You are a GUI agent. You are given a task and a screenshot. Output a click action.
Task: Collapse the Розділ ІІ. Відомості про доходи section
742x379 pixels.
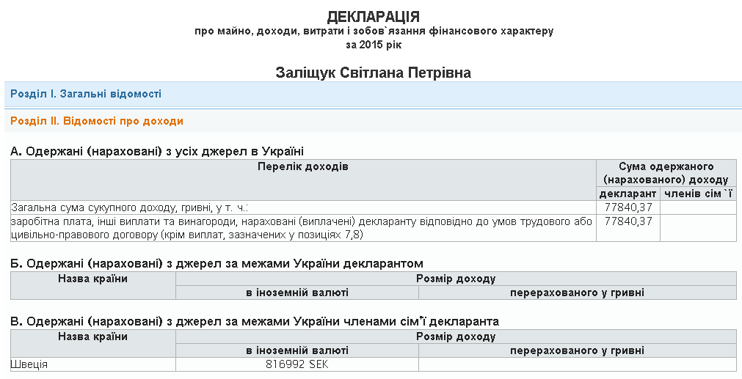[x=97, y=121]
